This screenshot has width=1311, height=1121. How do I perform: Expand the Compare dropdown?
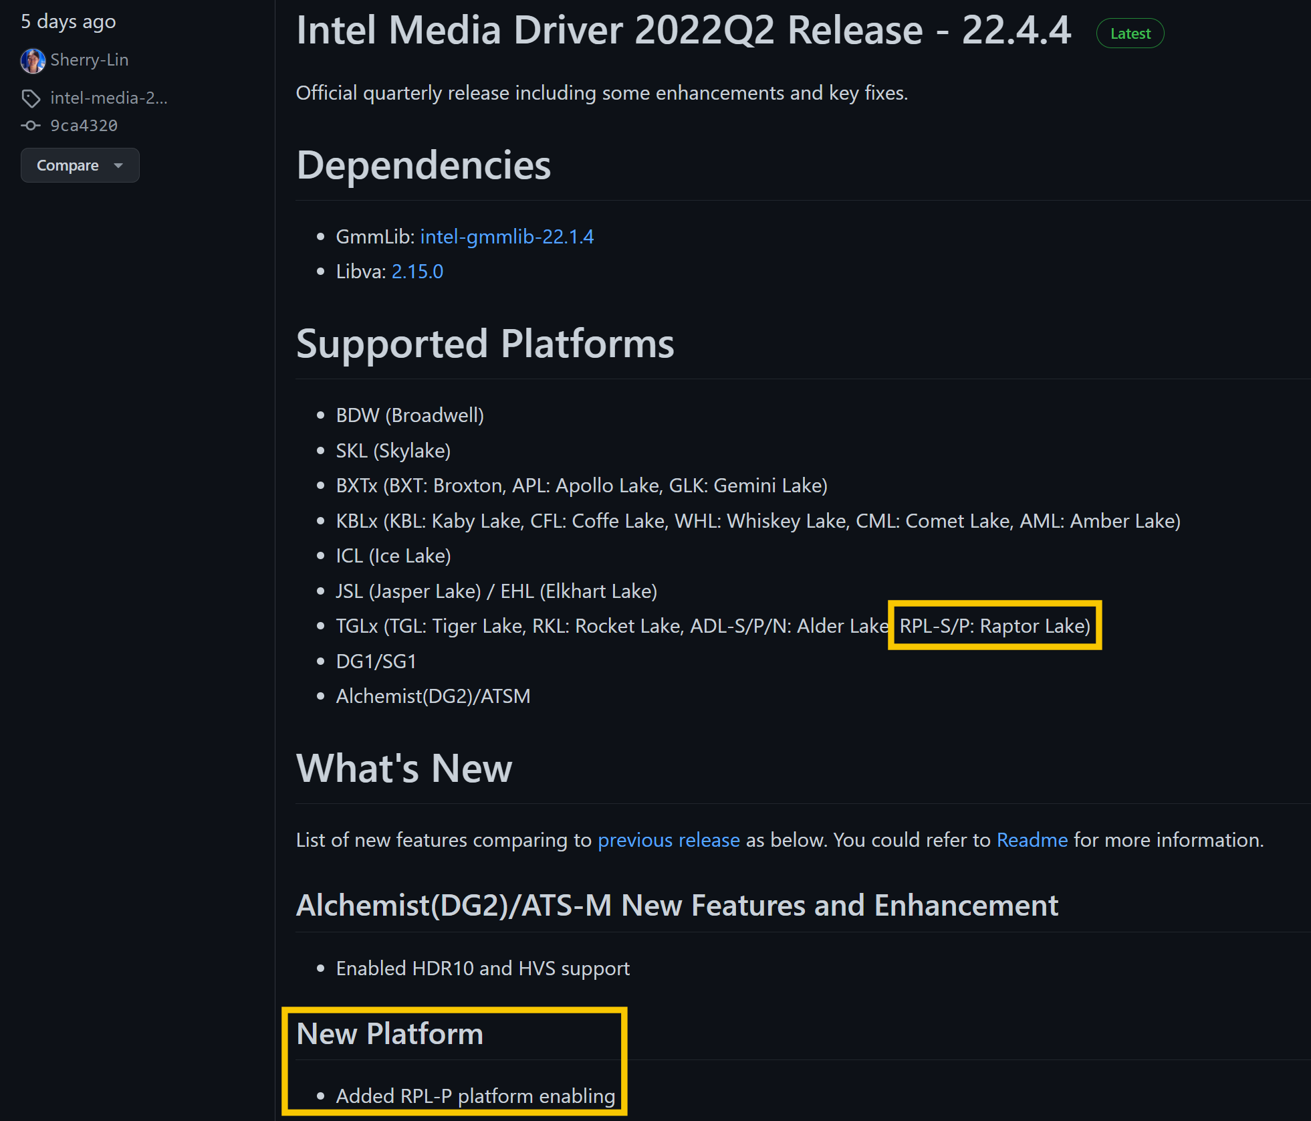[x=80, y=165]
